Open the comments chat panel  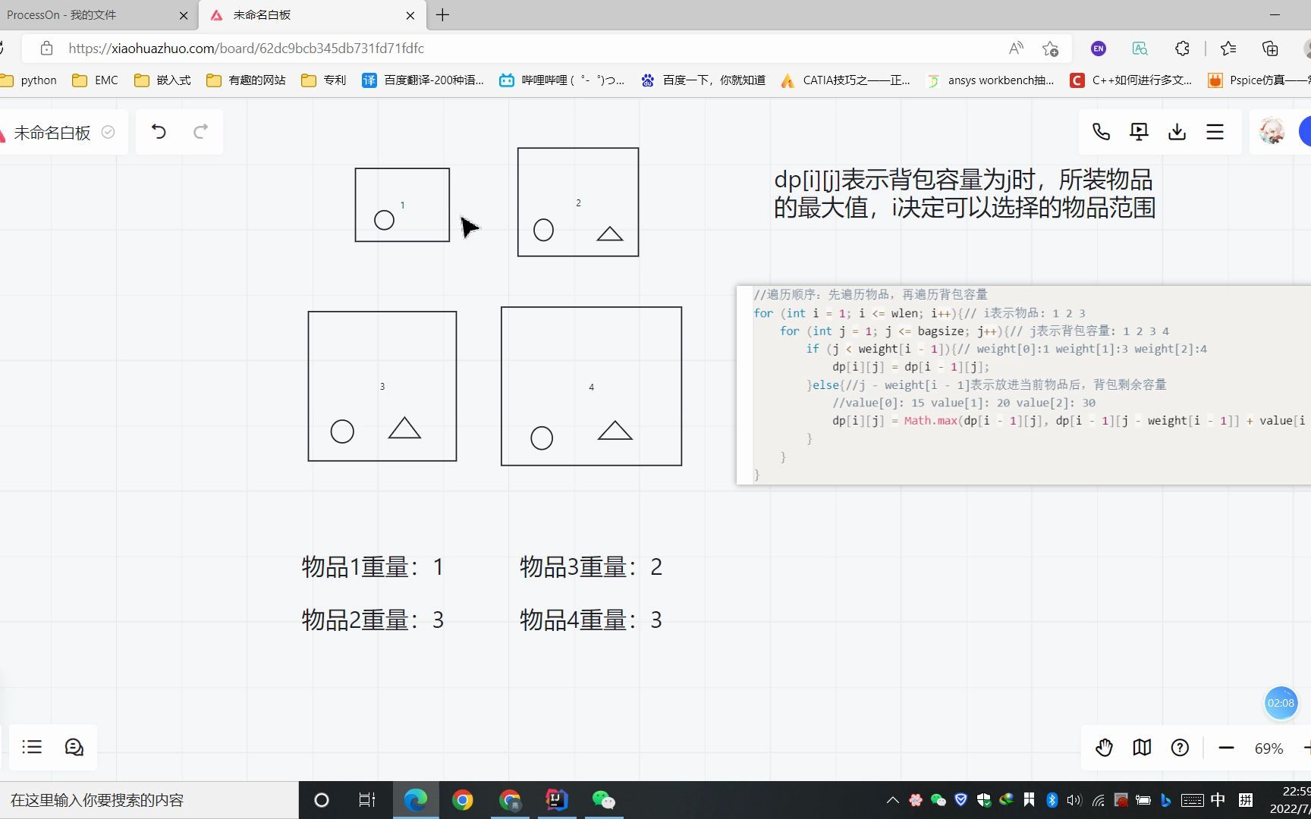pos(74,747)
